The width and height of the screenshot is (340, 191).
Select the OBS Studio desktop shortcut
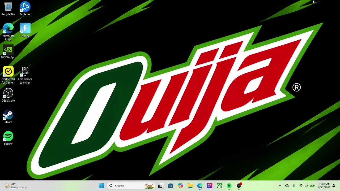pyautogui.click(x=8, y=95)
